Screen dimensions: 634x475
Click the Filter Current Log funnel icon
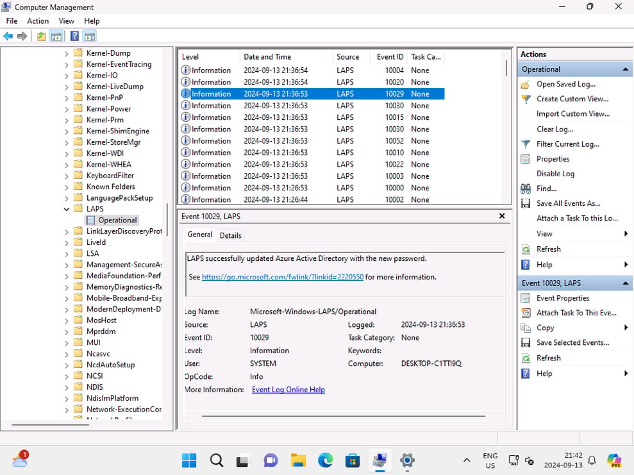[x=525, y=144]
